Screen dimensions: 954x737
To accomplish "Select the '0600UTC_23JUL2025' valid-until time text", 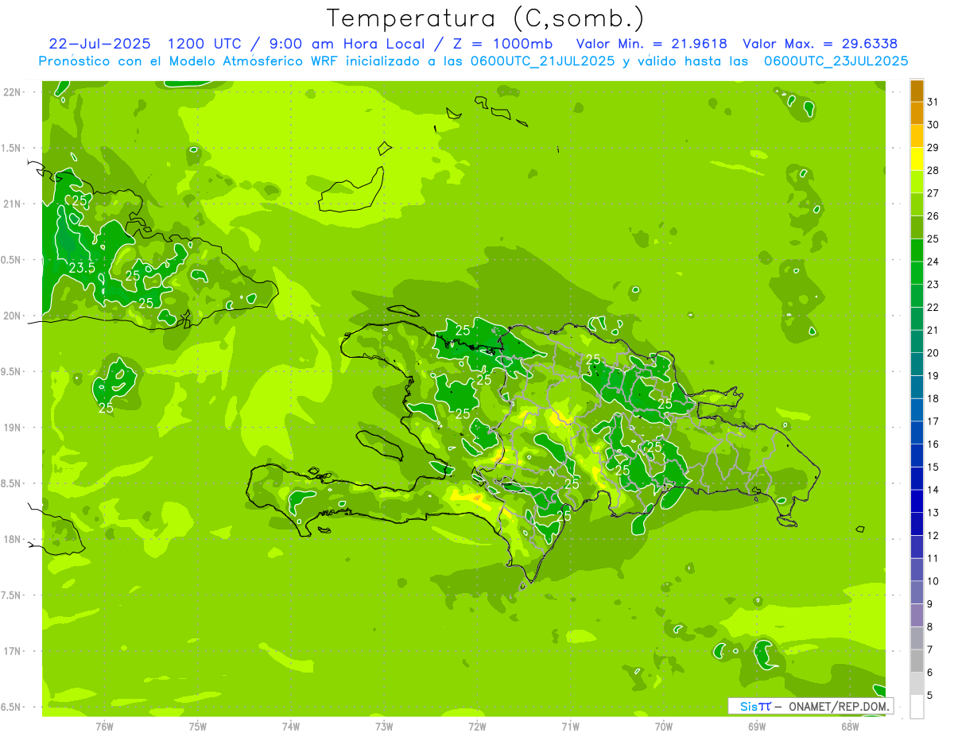I will click(x=836, y=61).
